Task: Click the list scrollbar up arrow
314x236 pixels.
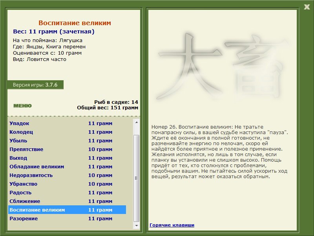Action: pyautogui.click(x=136, y=122)
